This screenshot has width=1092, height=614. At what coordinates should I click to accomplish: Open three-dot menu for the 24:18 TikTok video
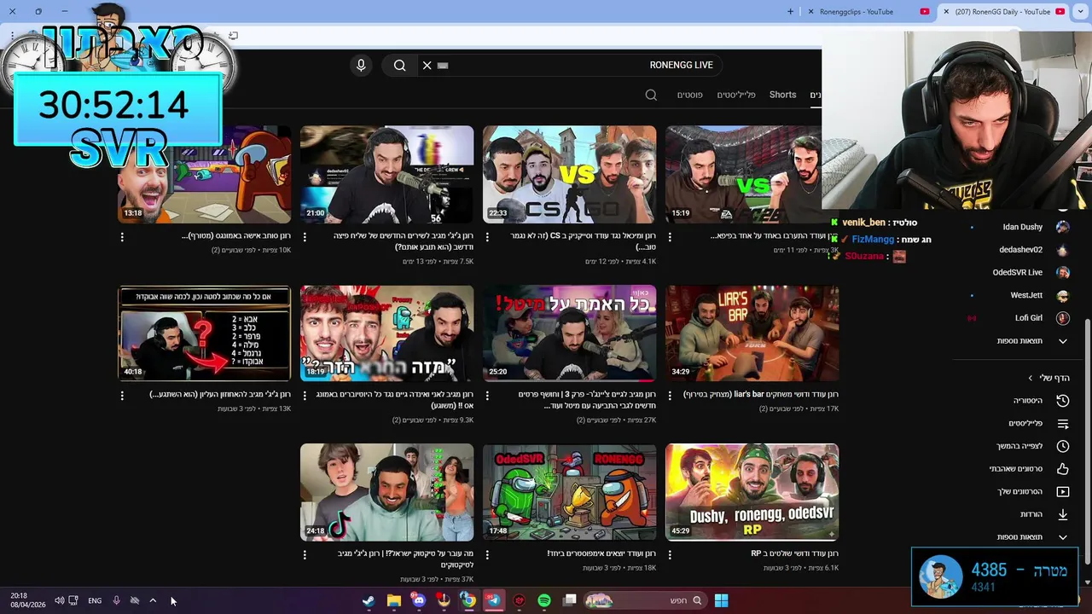pos(305,554)
